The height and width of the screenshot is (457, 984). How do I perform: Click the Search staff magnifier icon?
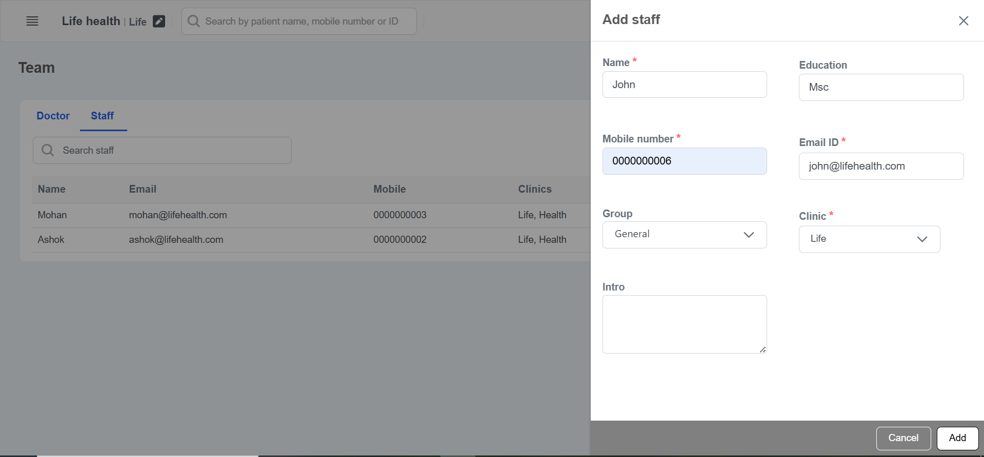coord(48,150)
